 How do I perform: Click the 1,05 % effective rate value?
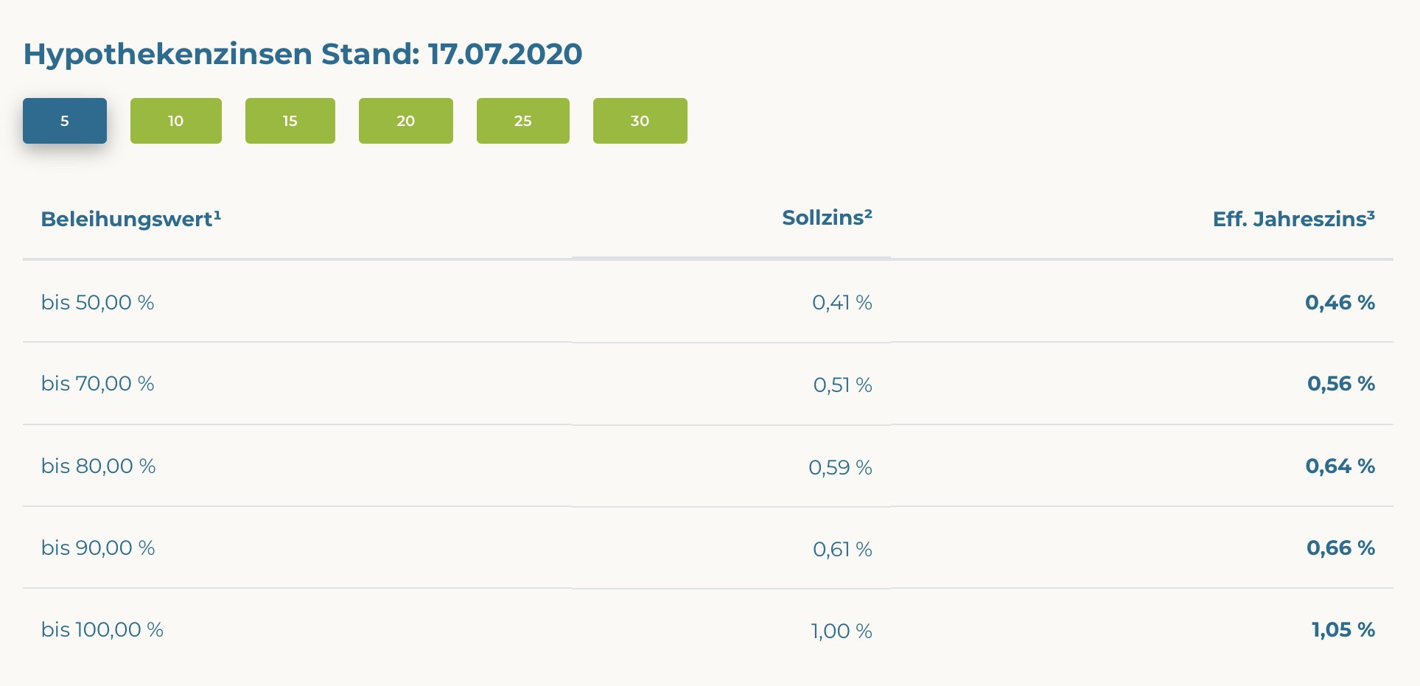[1343, 629]
